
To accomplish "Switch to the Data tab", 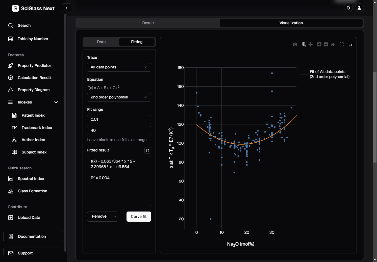I will tap(101, 42).
